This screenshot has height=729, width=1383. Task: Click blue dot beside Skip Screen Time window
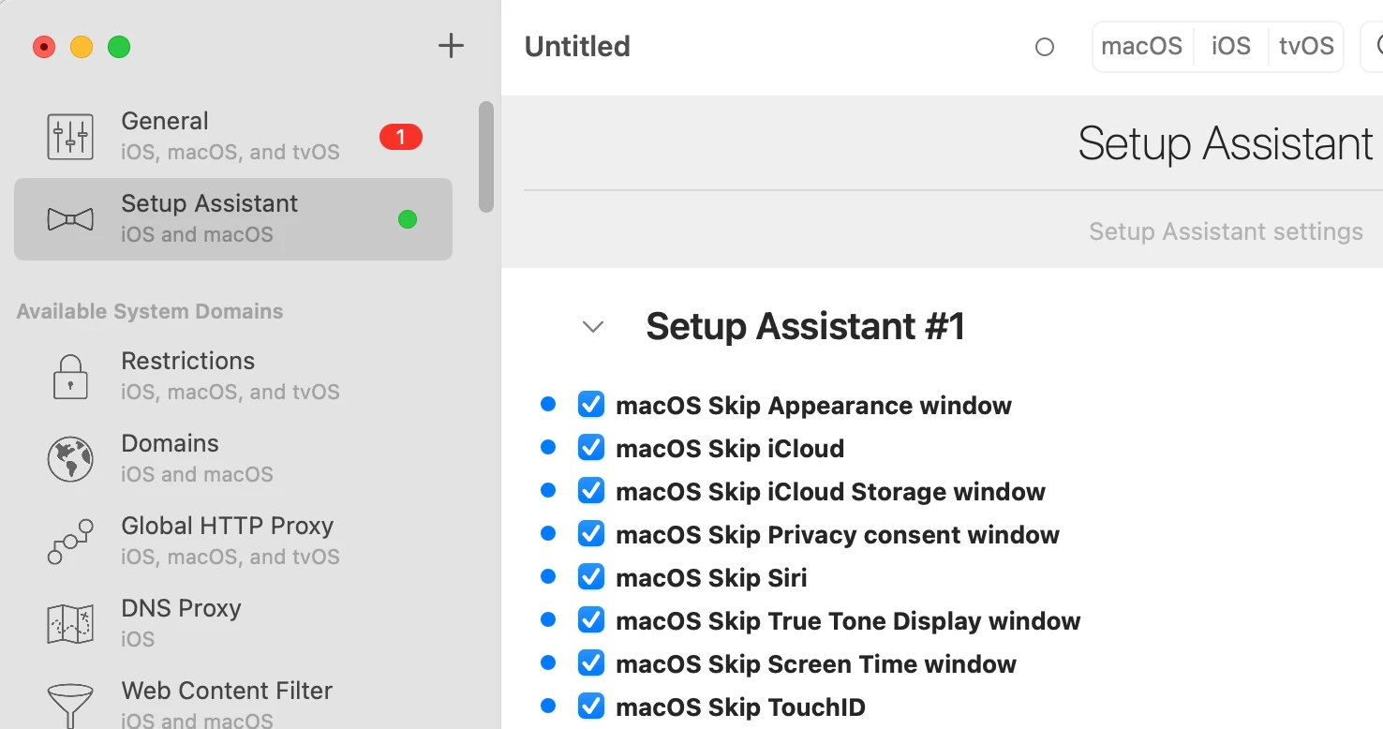(549, 662)
